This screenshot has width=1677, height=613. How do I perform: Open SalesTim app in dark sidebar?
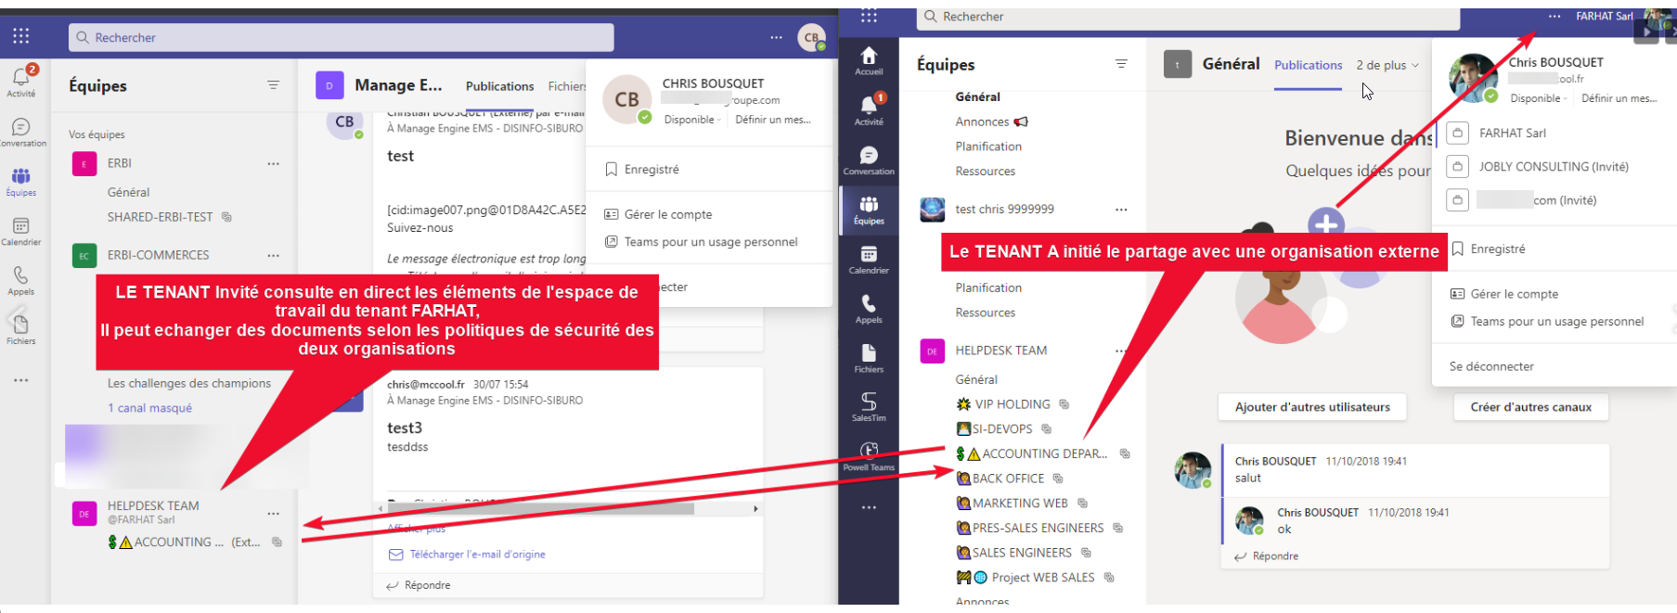[x=869, y=406]
